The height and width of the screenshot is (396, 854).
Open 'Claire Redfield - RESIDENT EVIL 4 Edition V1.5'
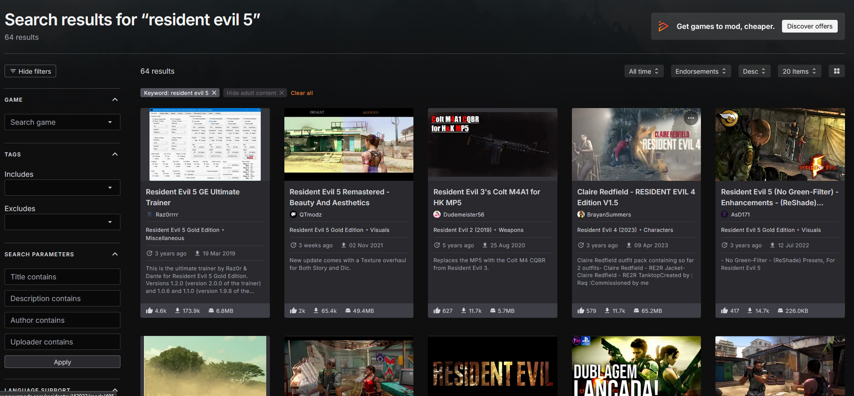coord(636,197)
